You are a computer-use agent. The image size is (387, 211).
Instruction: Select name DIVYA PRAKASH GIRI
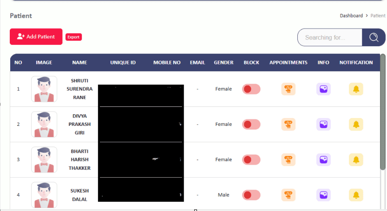(79, 124)
